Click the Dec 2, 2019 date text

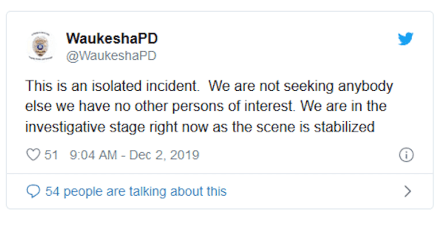164,155
